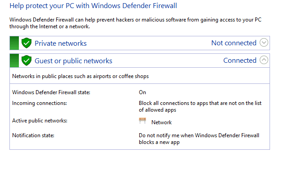Click the Not connected status text

[234, 43]
